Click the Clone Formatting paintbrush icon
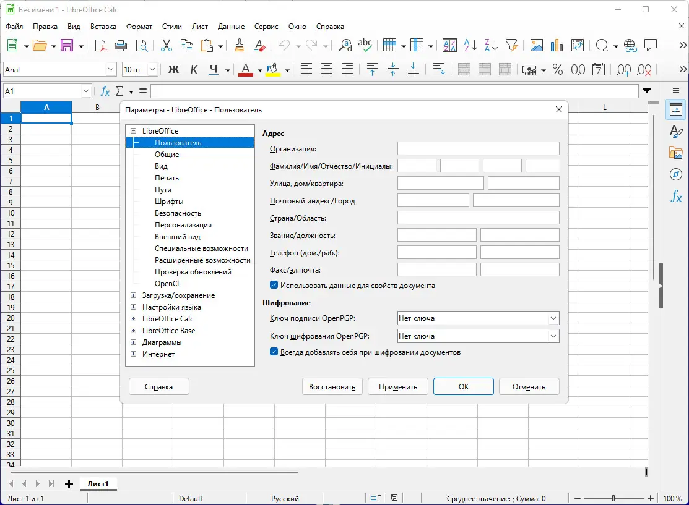This screenshot has width=689, height=505. [240, 45]
